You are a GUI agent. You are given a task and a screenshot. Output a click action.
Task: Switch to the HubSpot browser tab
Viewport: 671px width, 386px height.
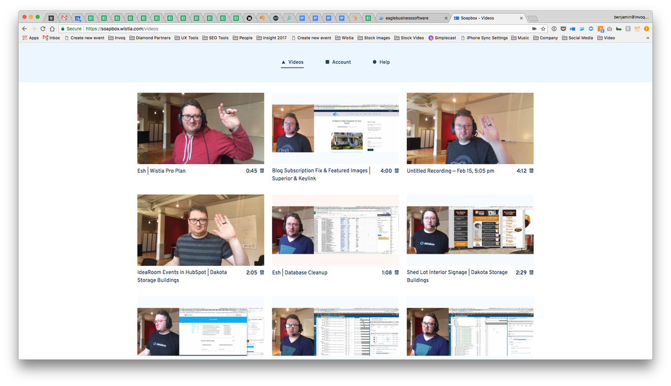pyautogui.click(x=355, y=18)
